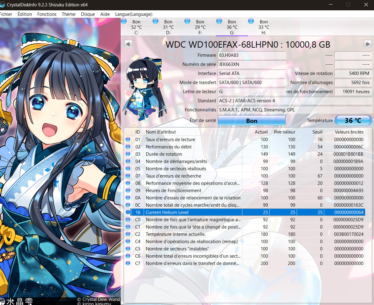This screenshot has width=374, height=305.
Task: Click the previous disk arrow button
Action: [x=128, y=44]
